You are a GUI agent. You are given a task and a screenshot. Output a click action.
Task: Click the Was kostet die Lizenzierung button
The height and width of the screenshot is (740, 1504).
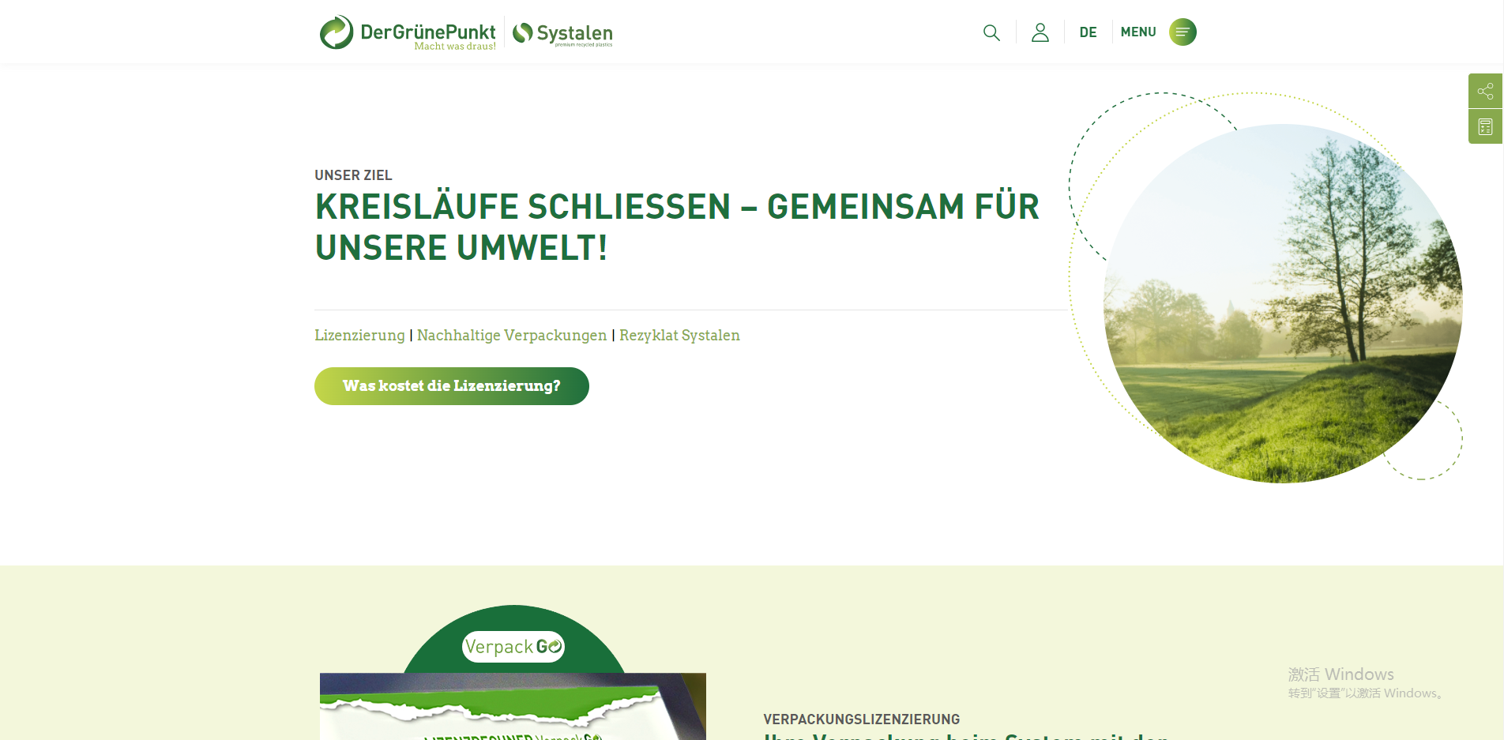tap(451, 386)
